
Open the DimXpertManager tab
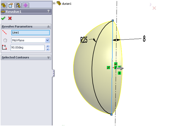tap(26, 5)
